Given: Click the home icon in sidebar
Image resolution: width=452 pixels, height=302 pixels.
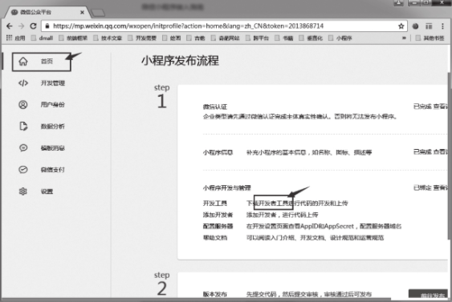Looking at the screenshot, I should click(23, 61).
